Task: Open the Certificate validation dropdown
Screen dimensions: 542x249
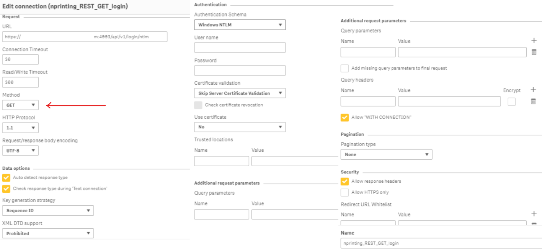Action: [240, 93]
